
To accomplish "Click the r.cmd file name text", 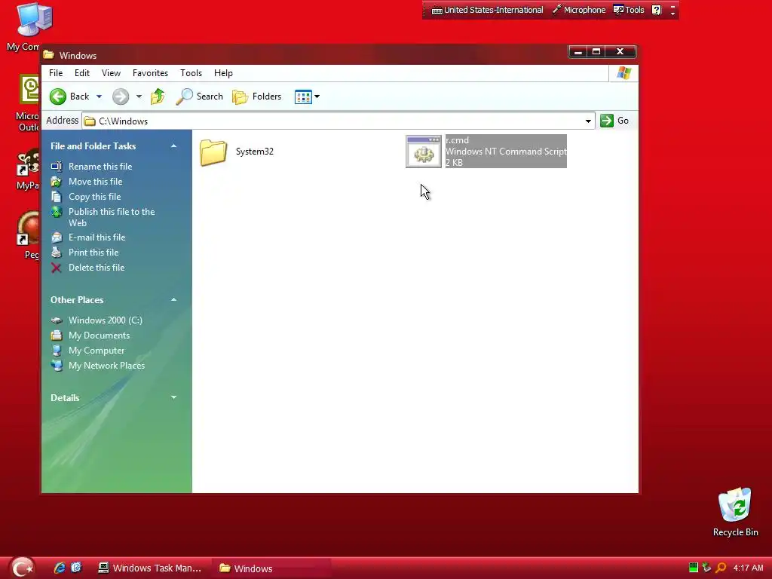I will (457, 140).
